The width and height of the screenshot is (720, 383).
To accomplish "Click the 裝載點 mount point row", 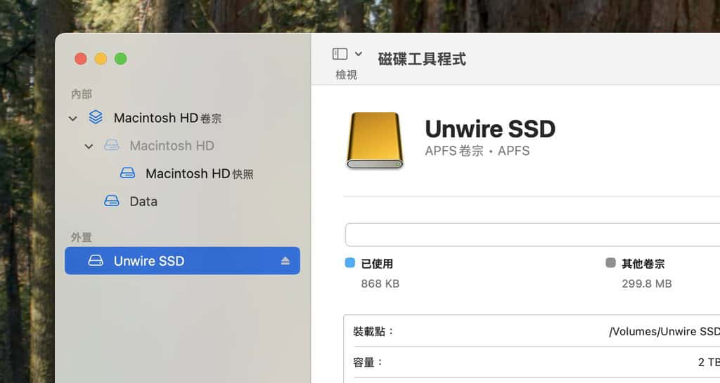I will [532, 331].
